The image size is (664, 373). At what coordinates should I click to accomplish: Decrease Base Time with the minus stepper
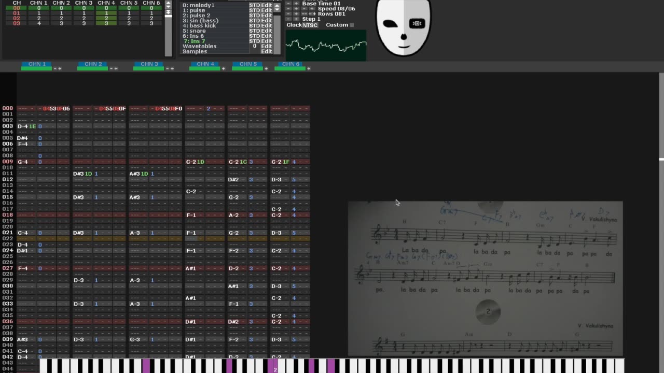(x=289, y=4)
